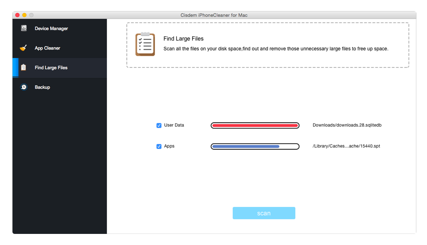Click the Apps label
Viewport: 427px width, 245px height.
pos(169,146)
